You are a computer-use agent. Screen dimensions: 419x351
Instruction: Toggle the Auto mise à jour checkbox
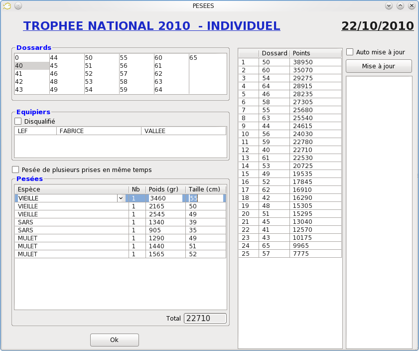[x=350, y=52]
